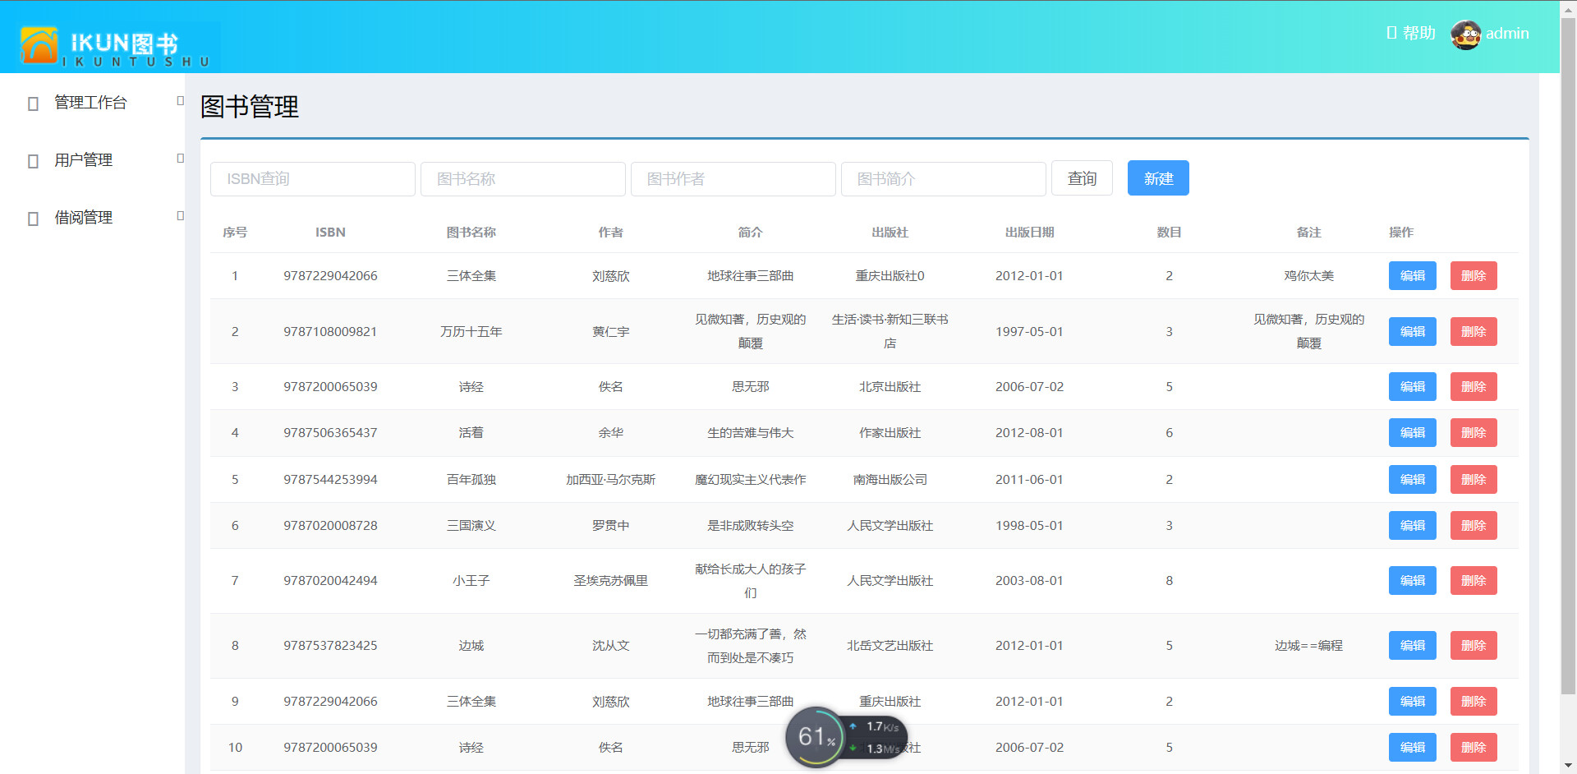Click the 新建 button
The width and height of the screenshot is (1577, 774).
1158,178
